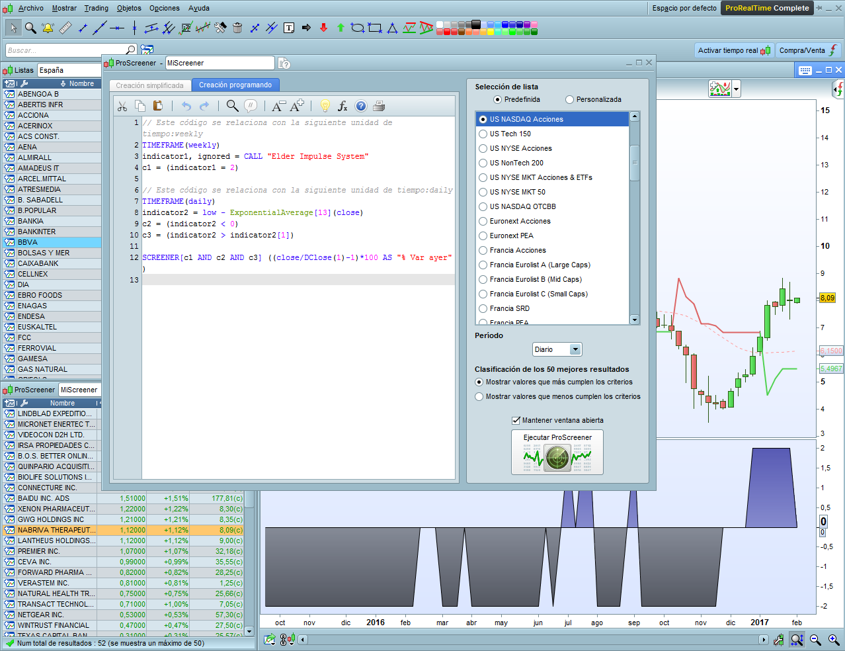Open the Trading menu
The width and height of the screenshot is (845, 651).
[x=96, y=8]
